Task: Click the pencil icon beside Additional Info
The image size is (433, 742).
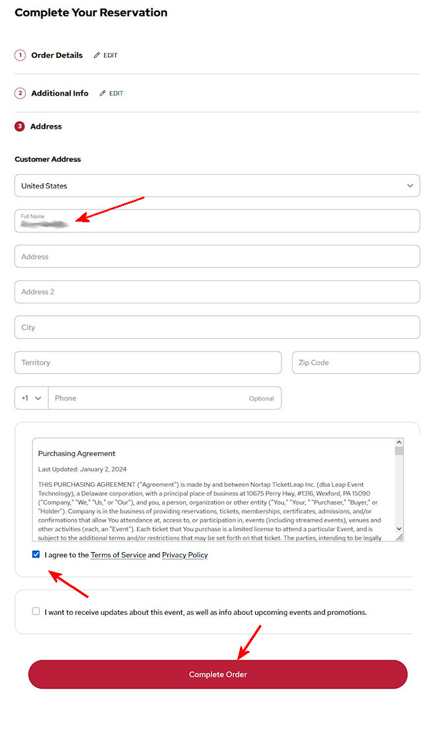Action: pos(102,94)
